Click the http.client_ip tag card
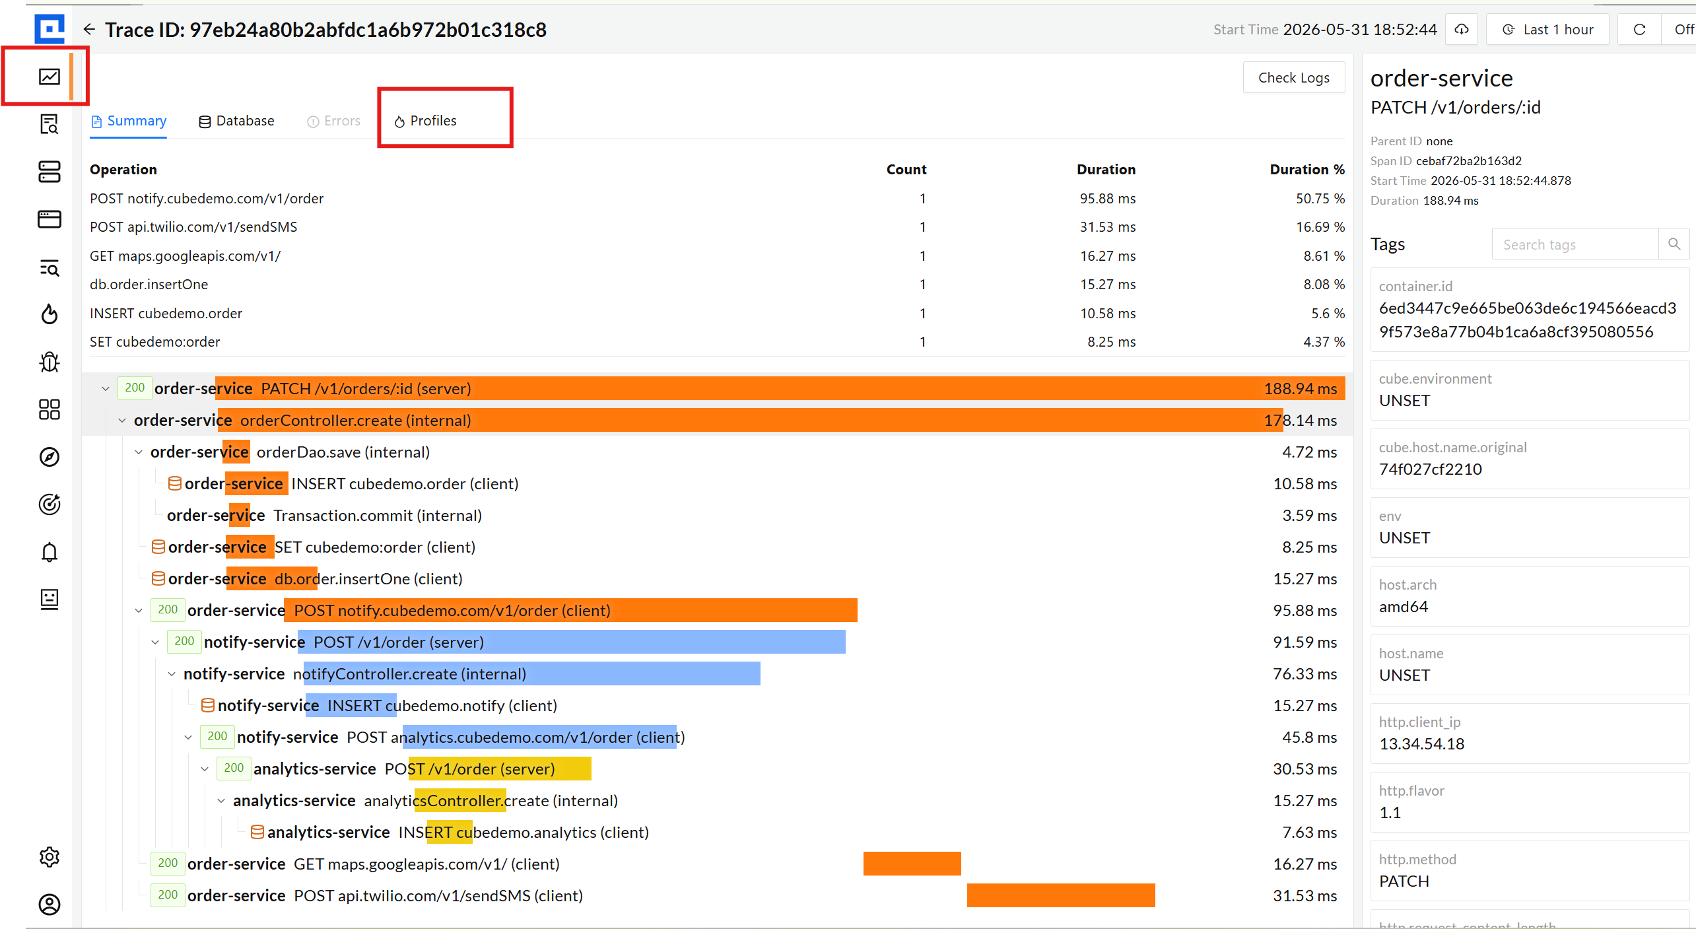This screenshot has height=929, width=1696. [x=1529, y=733]
